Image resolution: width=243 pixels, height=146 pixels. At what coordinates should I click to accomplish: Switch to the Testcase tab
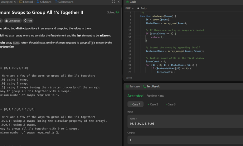coord(133,86)
